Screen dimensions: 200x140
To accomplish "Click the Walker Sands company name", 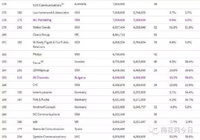I will 42,27.
